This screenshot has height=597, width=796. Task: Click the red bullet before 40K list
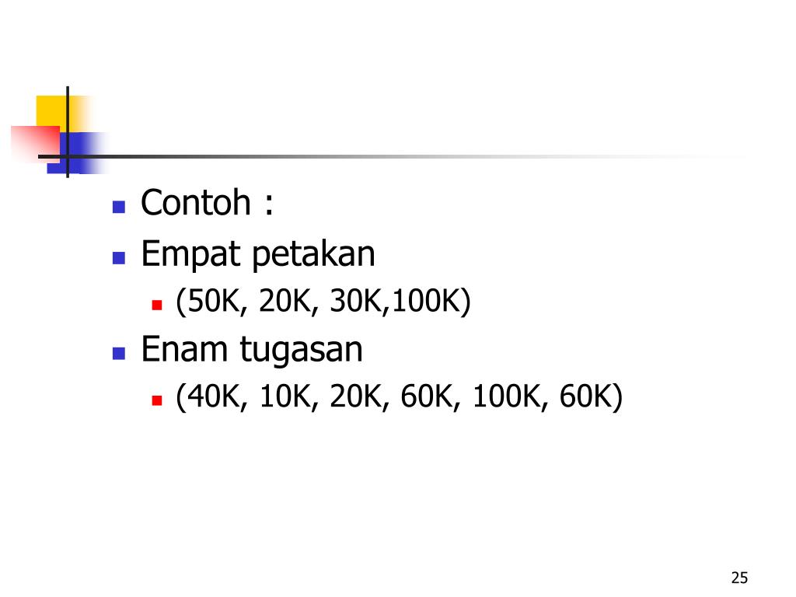click(x=157, y=400)
